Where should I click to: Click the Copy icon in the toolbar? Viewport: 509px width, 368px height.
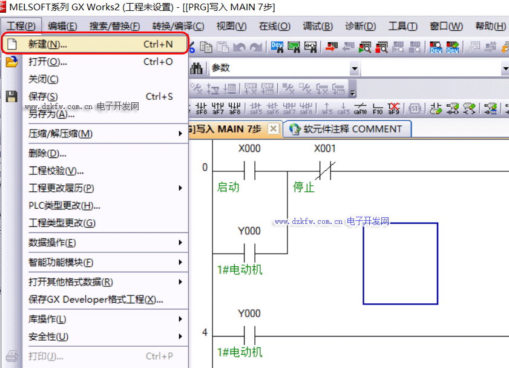click(x=206, y=47)
